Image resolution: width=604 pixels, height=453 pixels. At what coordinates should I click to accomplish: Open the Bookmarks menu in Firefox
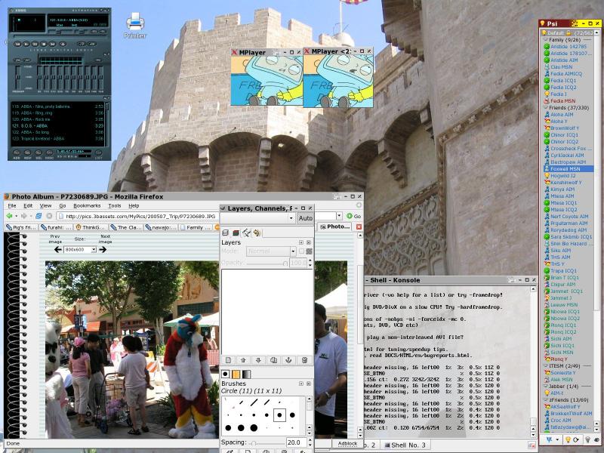[x=86, y=205]
